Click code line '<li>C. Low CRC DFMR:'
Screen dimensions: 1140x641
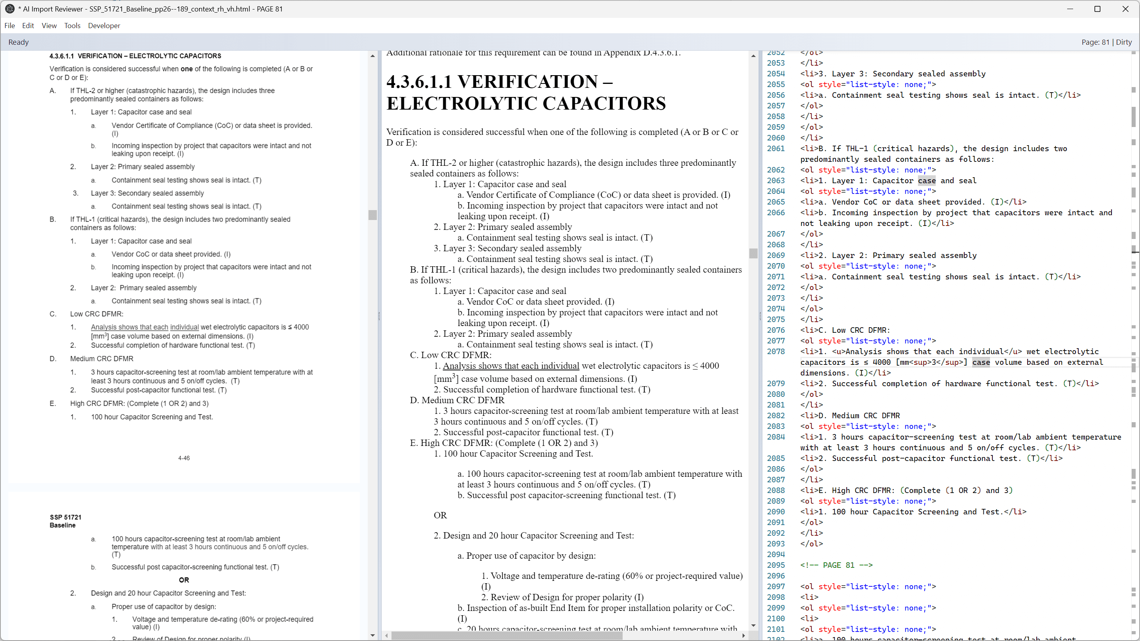click(x=845, y=330)
